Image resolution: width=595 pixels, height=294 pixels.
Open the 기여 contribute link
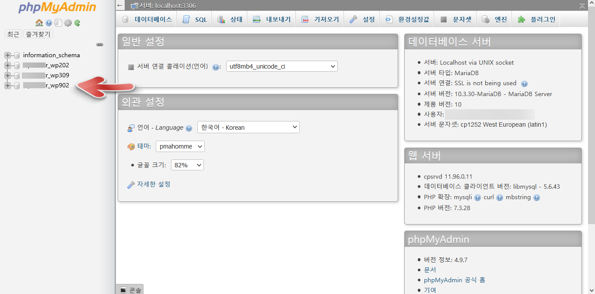click(x=430, y=290)
